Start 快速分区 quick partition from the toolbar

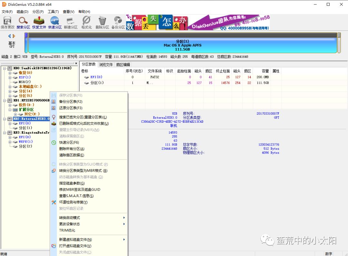pos(54,23)
